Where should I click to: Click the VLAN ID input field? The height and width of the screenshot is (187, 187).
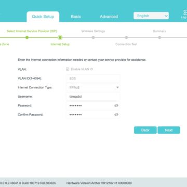tap(93, 78)
